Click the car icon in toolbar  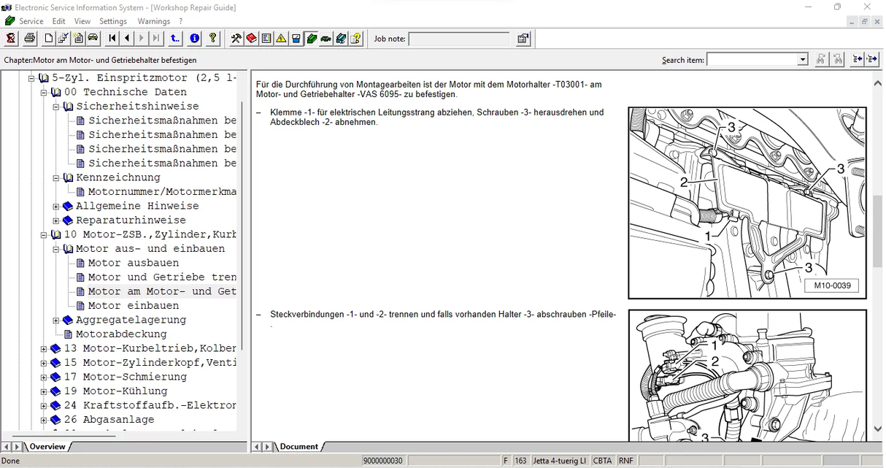tap(93, 39)
